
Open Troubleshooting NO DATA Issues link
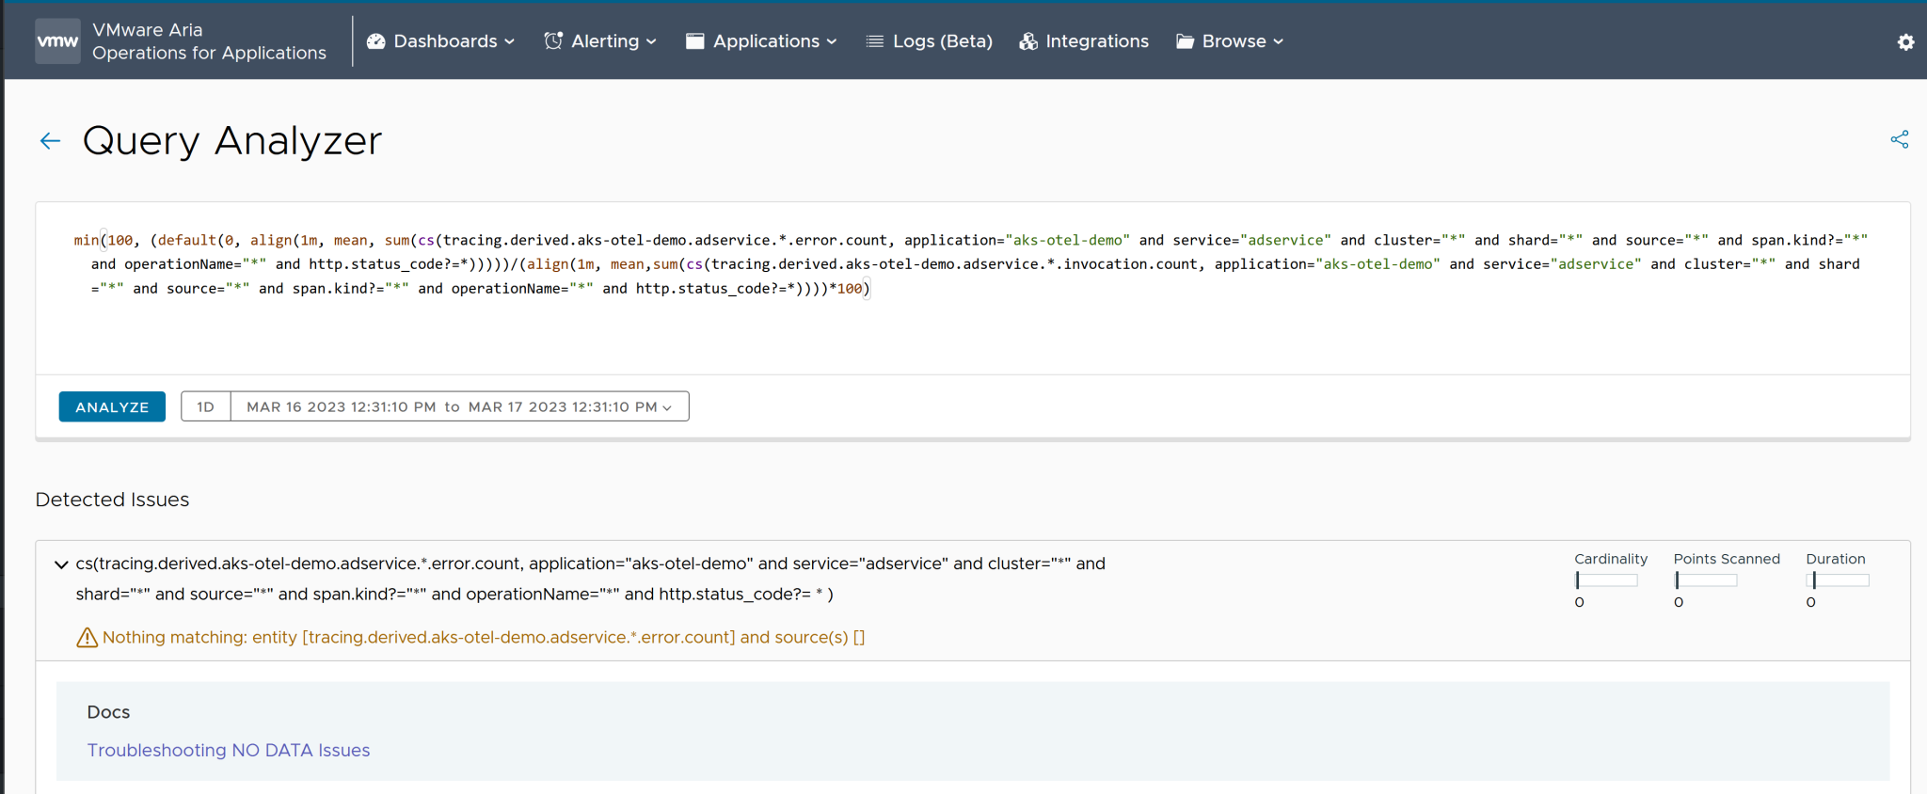click(229, 750)
